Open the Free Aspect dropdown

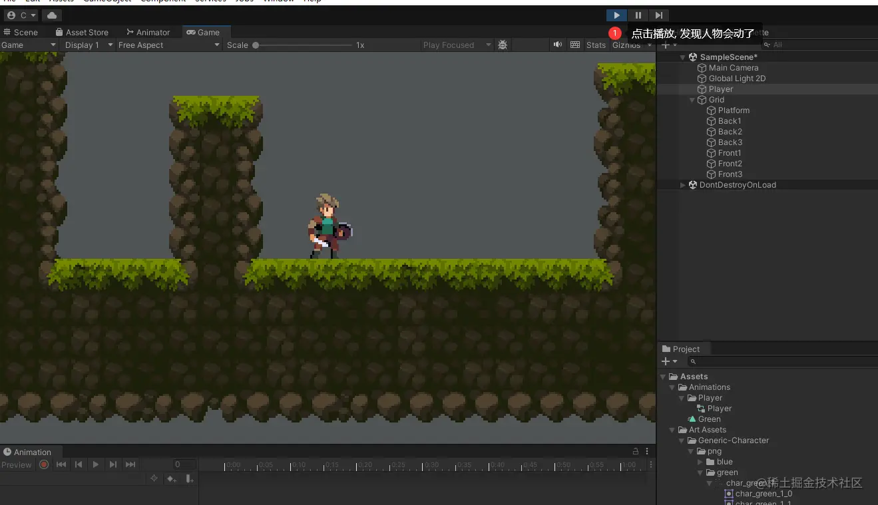[168, 45]
